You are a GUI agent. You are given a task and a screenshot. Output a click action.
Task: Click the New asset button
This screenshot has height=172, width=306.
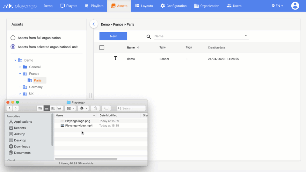point(113,36)
